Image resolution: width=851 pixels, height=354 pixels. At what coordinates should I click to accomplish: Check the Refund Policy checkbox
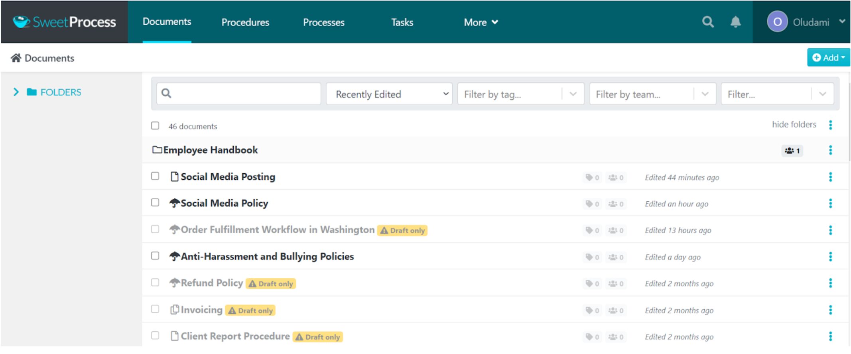point(155,282)
